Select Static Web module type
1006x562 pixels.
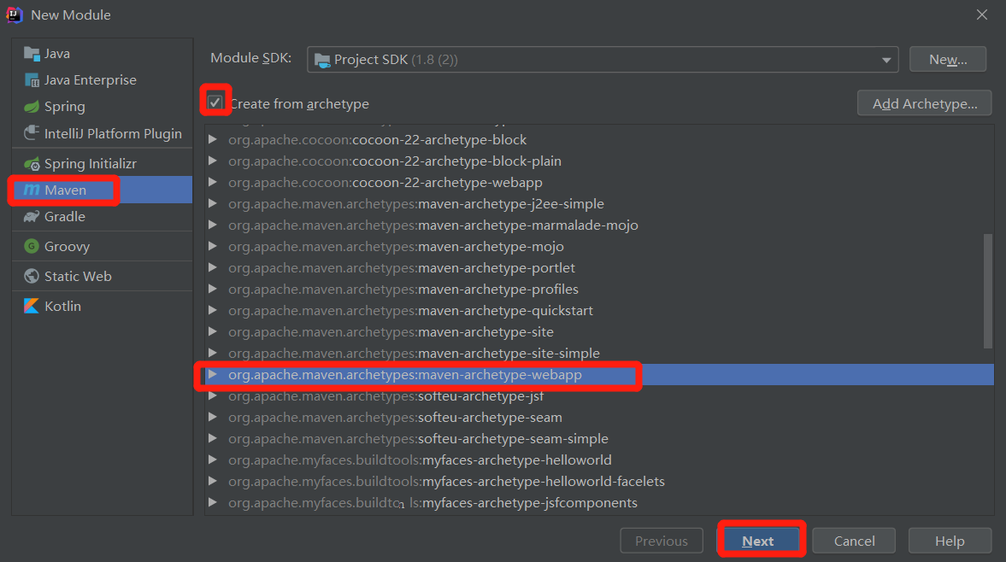[x=102, y=276]
